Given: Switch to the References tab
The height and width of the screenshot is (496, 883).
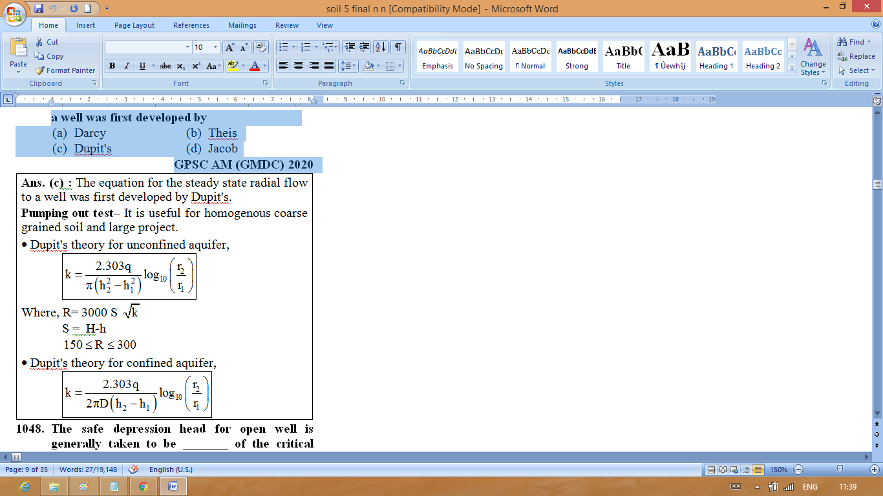Looking at the screenshot, I should click(x=191, y=25).
